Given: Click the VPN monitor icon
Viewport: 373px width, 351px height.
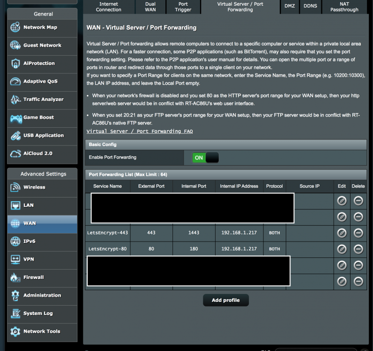Looking at the screenshot, I should tap(15, 259).
